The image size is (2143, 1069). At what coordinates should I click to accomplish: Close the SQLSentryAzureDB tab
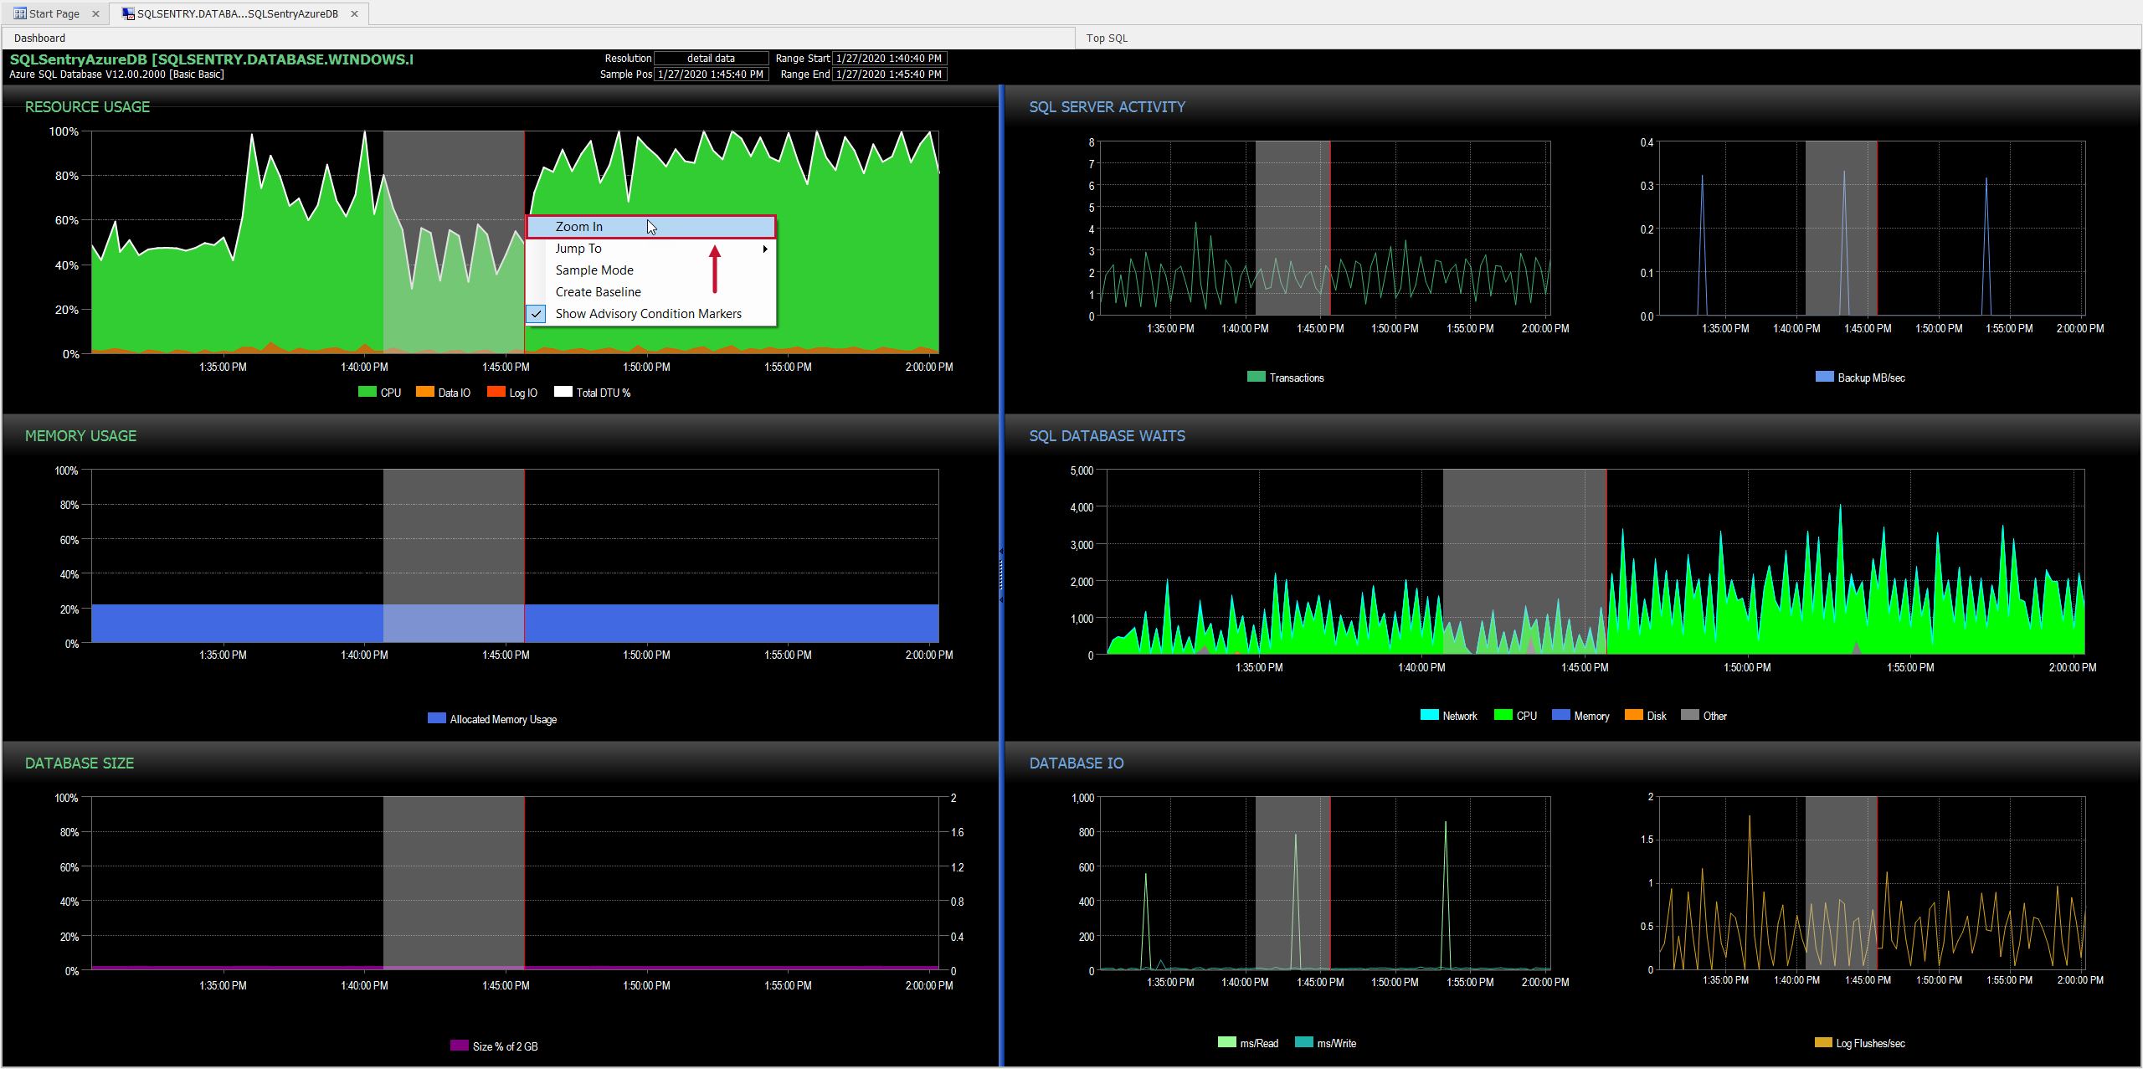[x=354, y=13]
